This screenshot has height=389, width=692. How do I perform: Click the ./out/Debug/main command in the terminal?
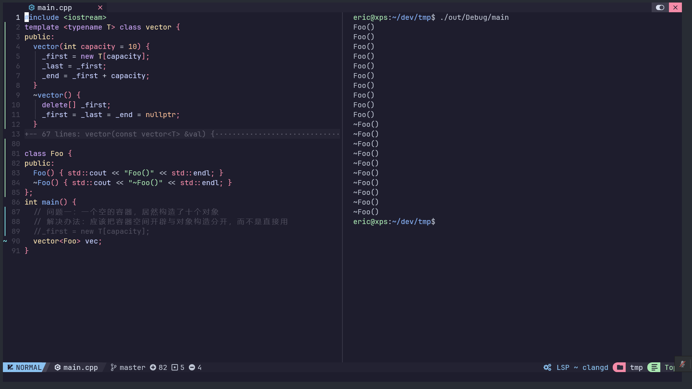[x=474, y=17]
